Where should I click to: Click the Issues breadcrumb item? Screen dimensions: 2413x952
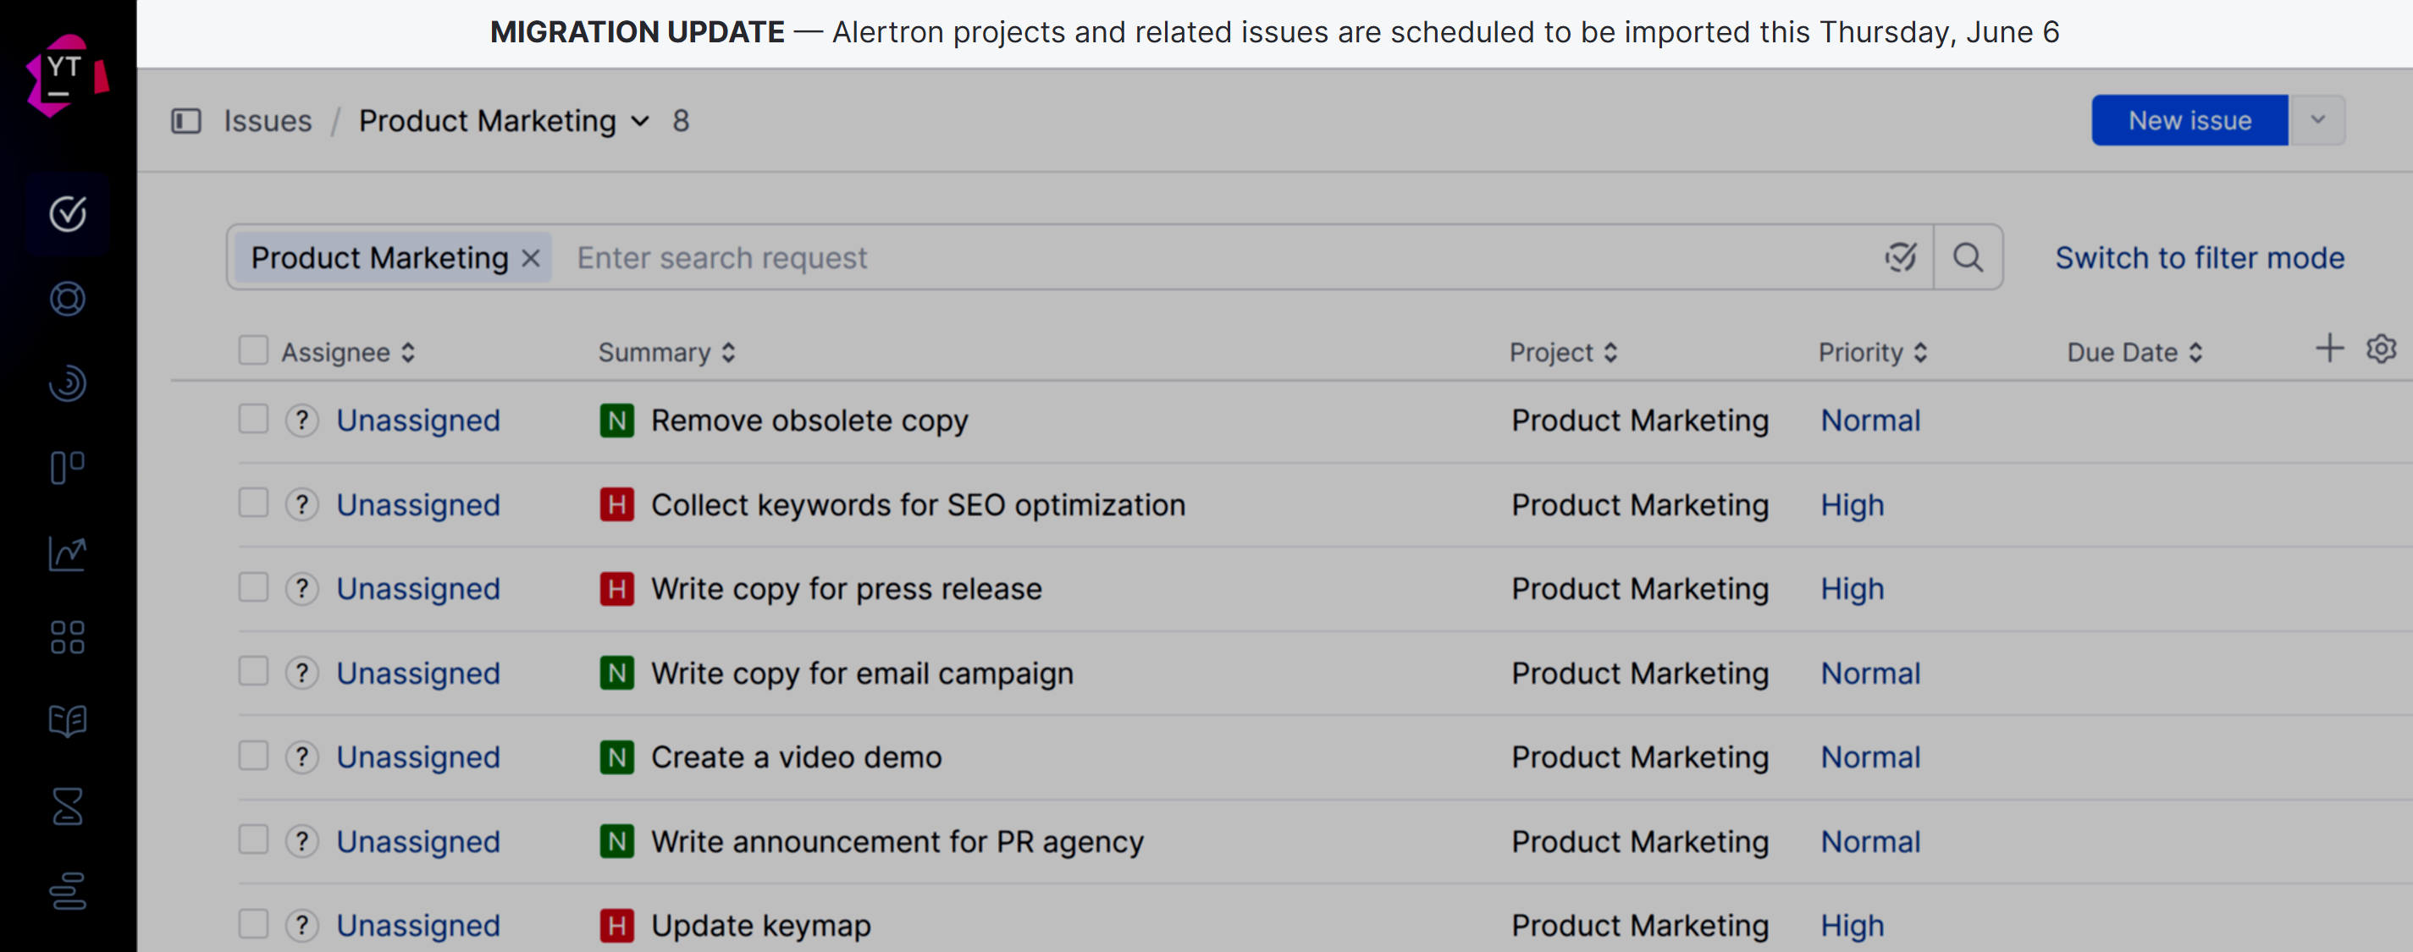point(267,121)
